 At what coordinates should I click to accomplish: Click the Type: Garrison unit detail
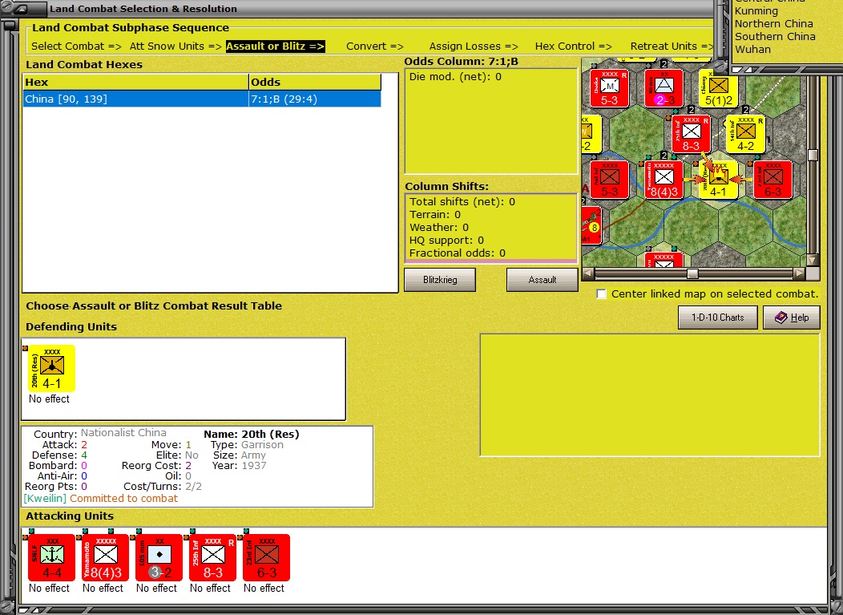coord(247,445)
